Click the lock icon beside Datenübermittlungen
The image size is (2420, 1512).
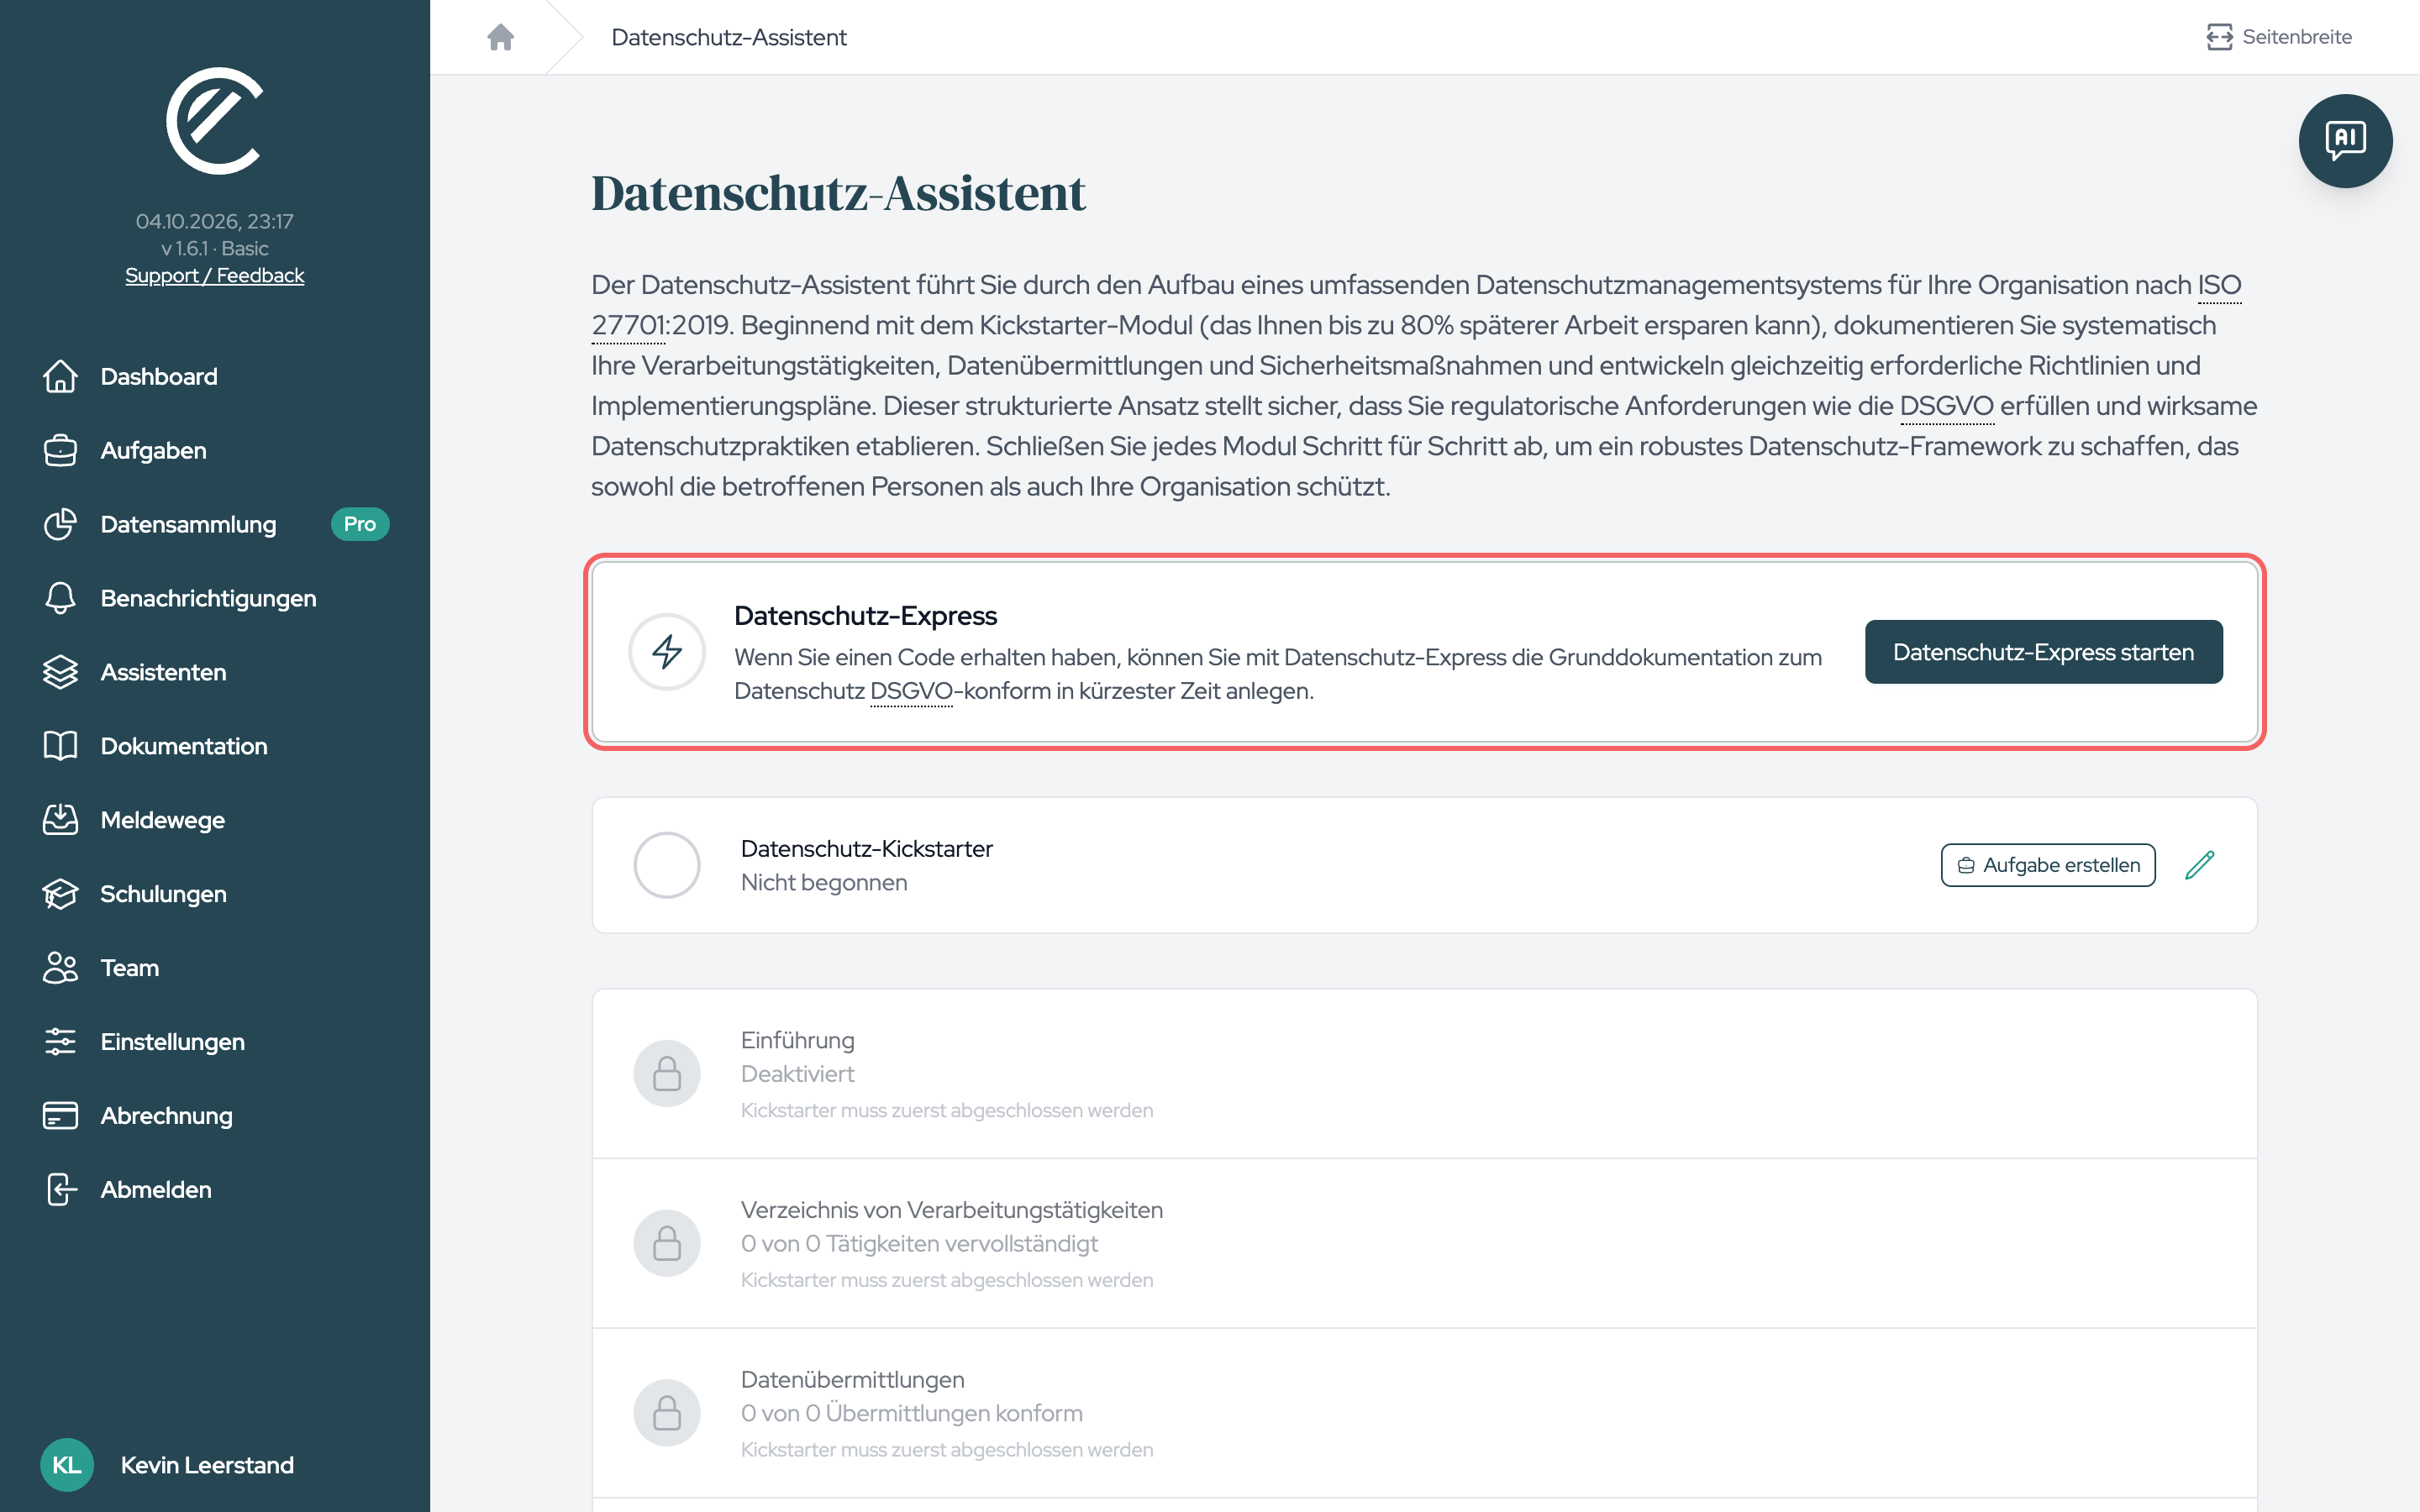[x=667, y=1413]
